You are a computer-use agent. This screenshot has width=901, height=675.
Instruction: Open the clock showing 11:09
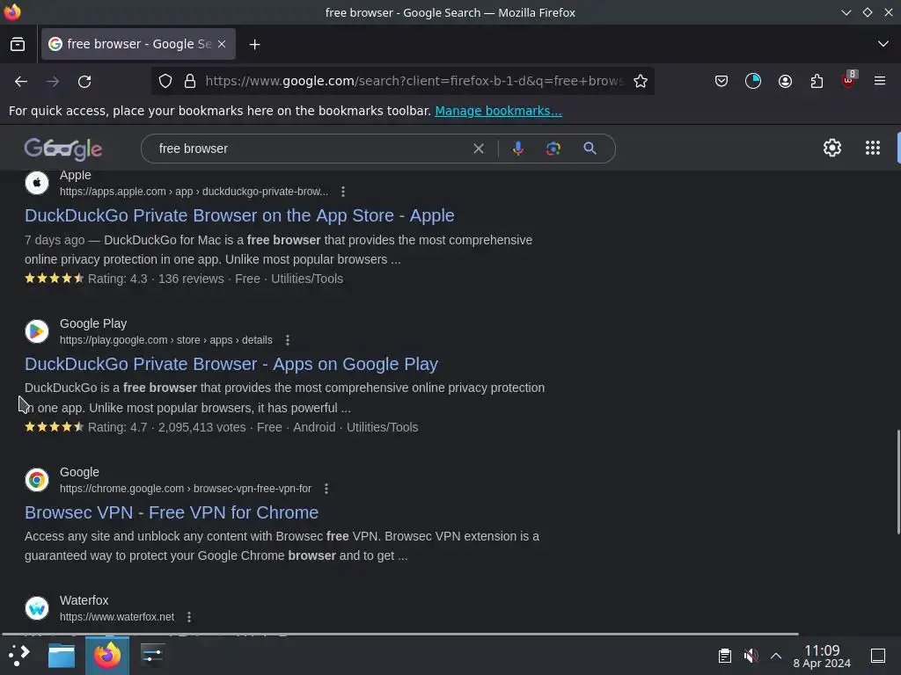click(x=822, y=656)
